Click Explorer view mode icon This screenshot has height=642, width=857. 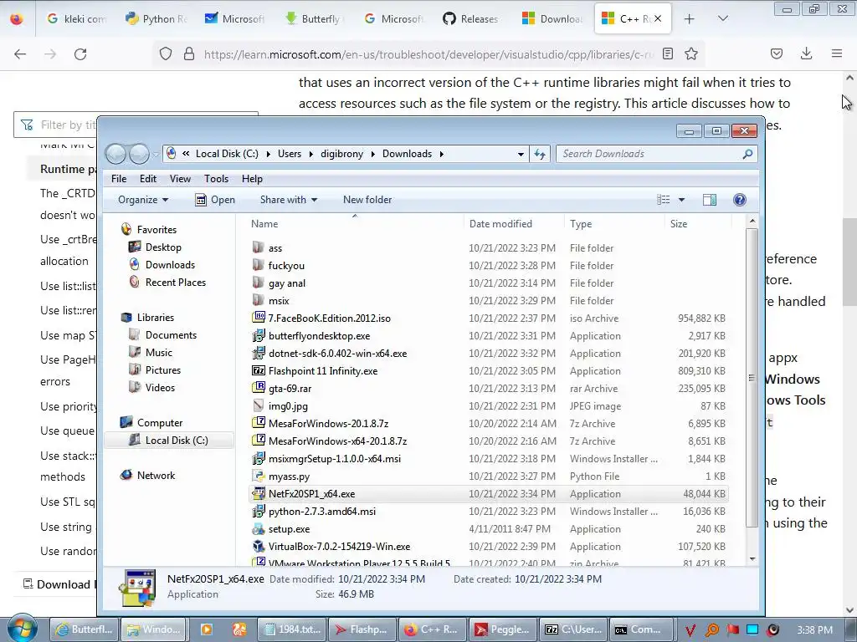[x=664, y=200]
